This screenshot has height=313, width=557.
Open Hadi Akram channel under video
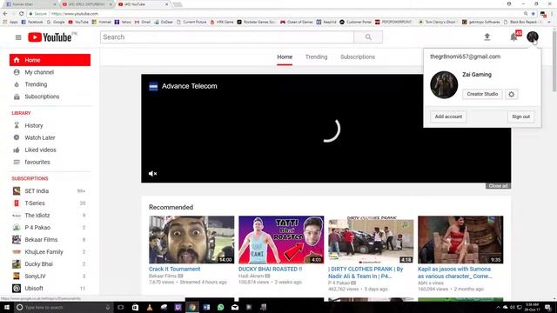[x=252, y=276]
